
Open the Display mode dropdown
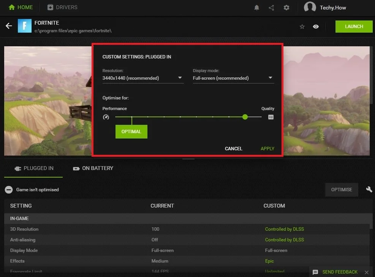[233, 78]
